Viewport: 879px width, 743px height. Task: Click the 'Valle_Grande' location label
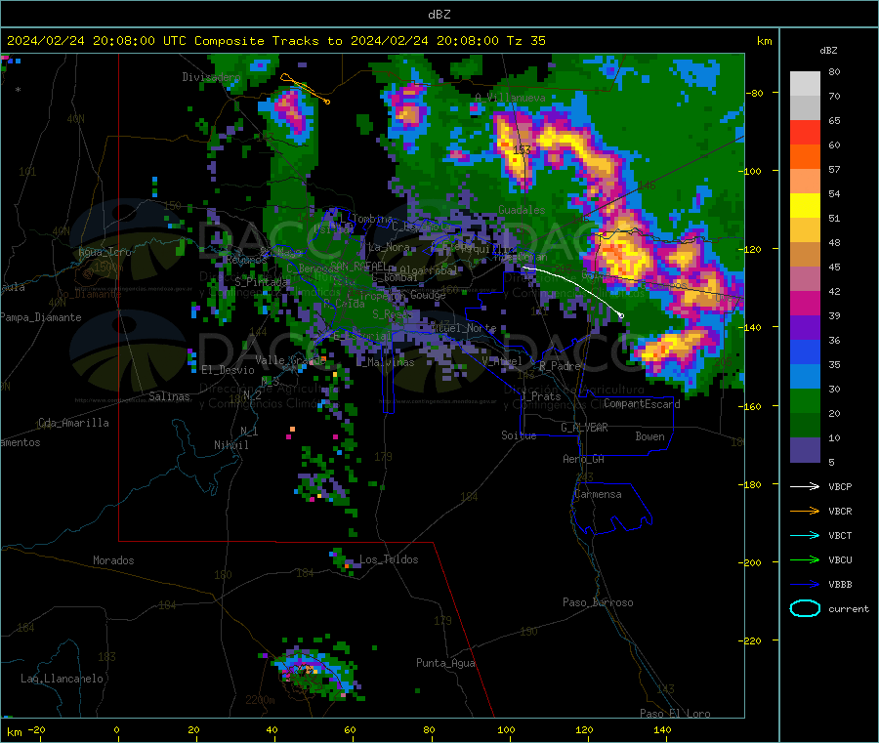tap(290, 360)
